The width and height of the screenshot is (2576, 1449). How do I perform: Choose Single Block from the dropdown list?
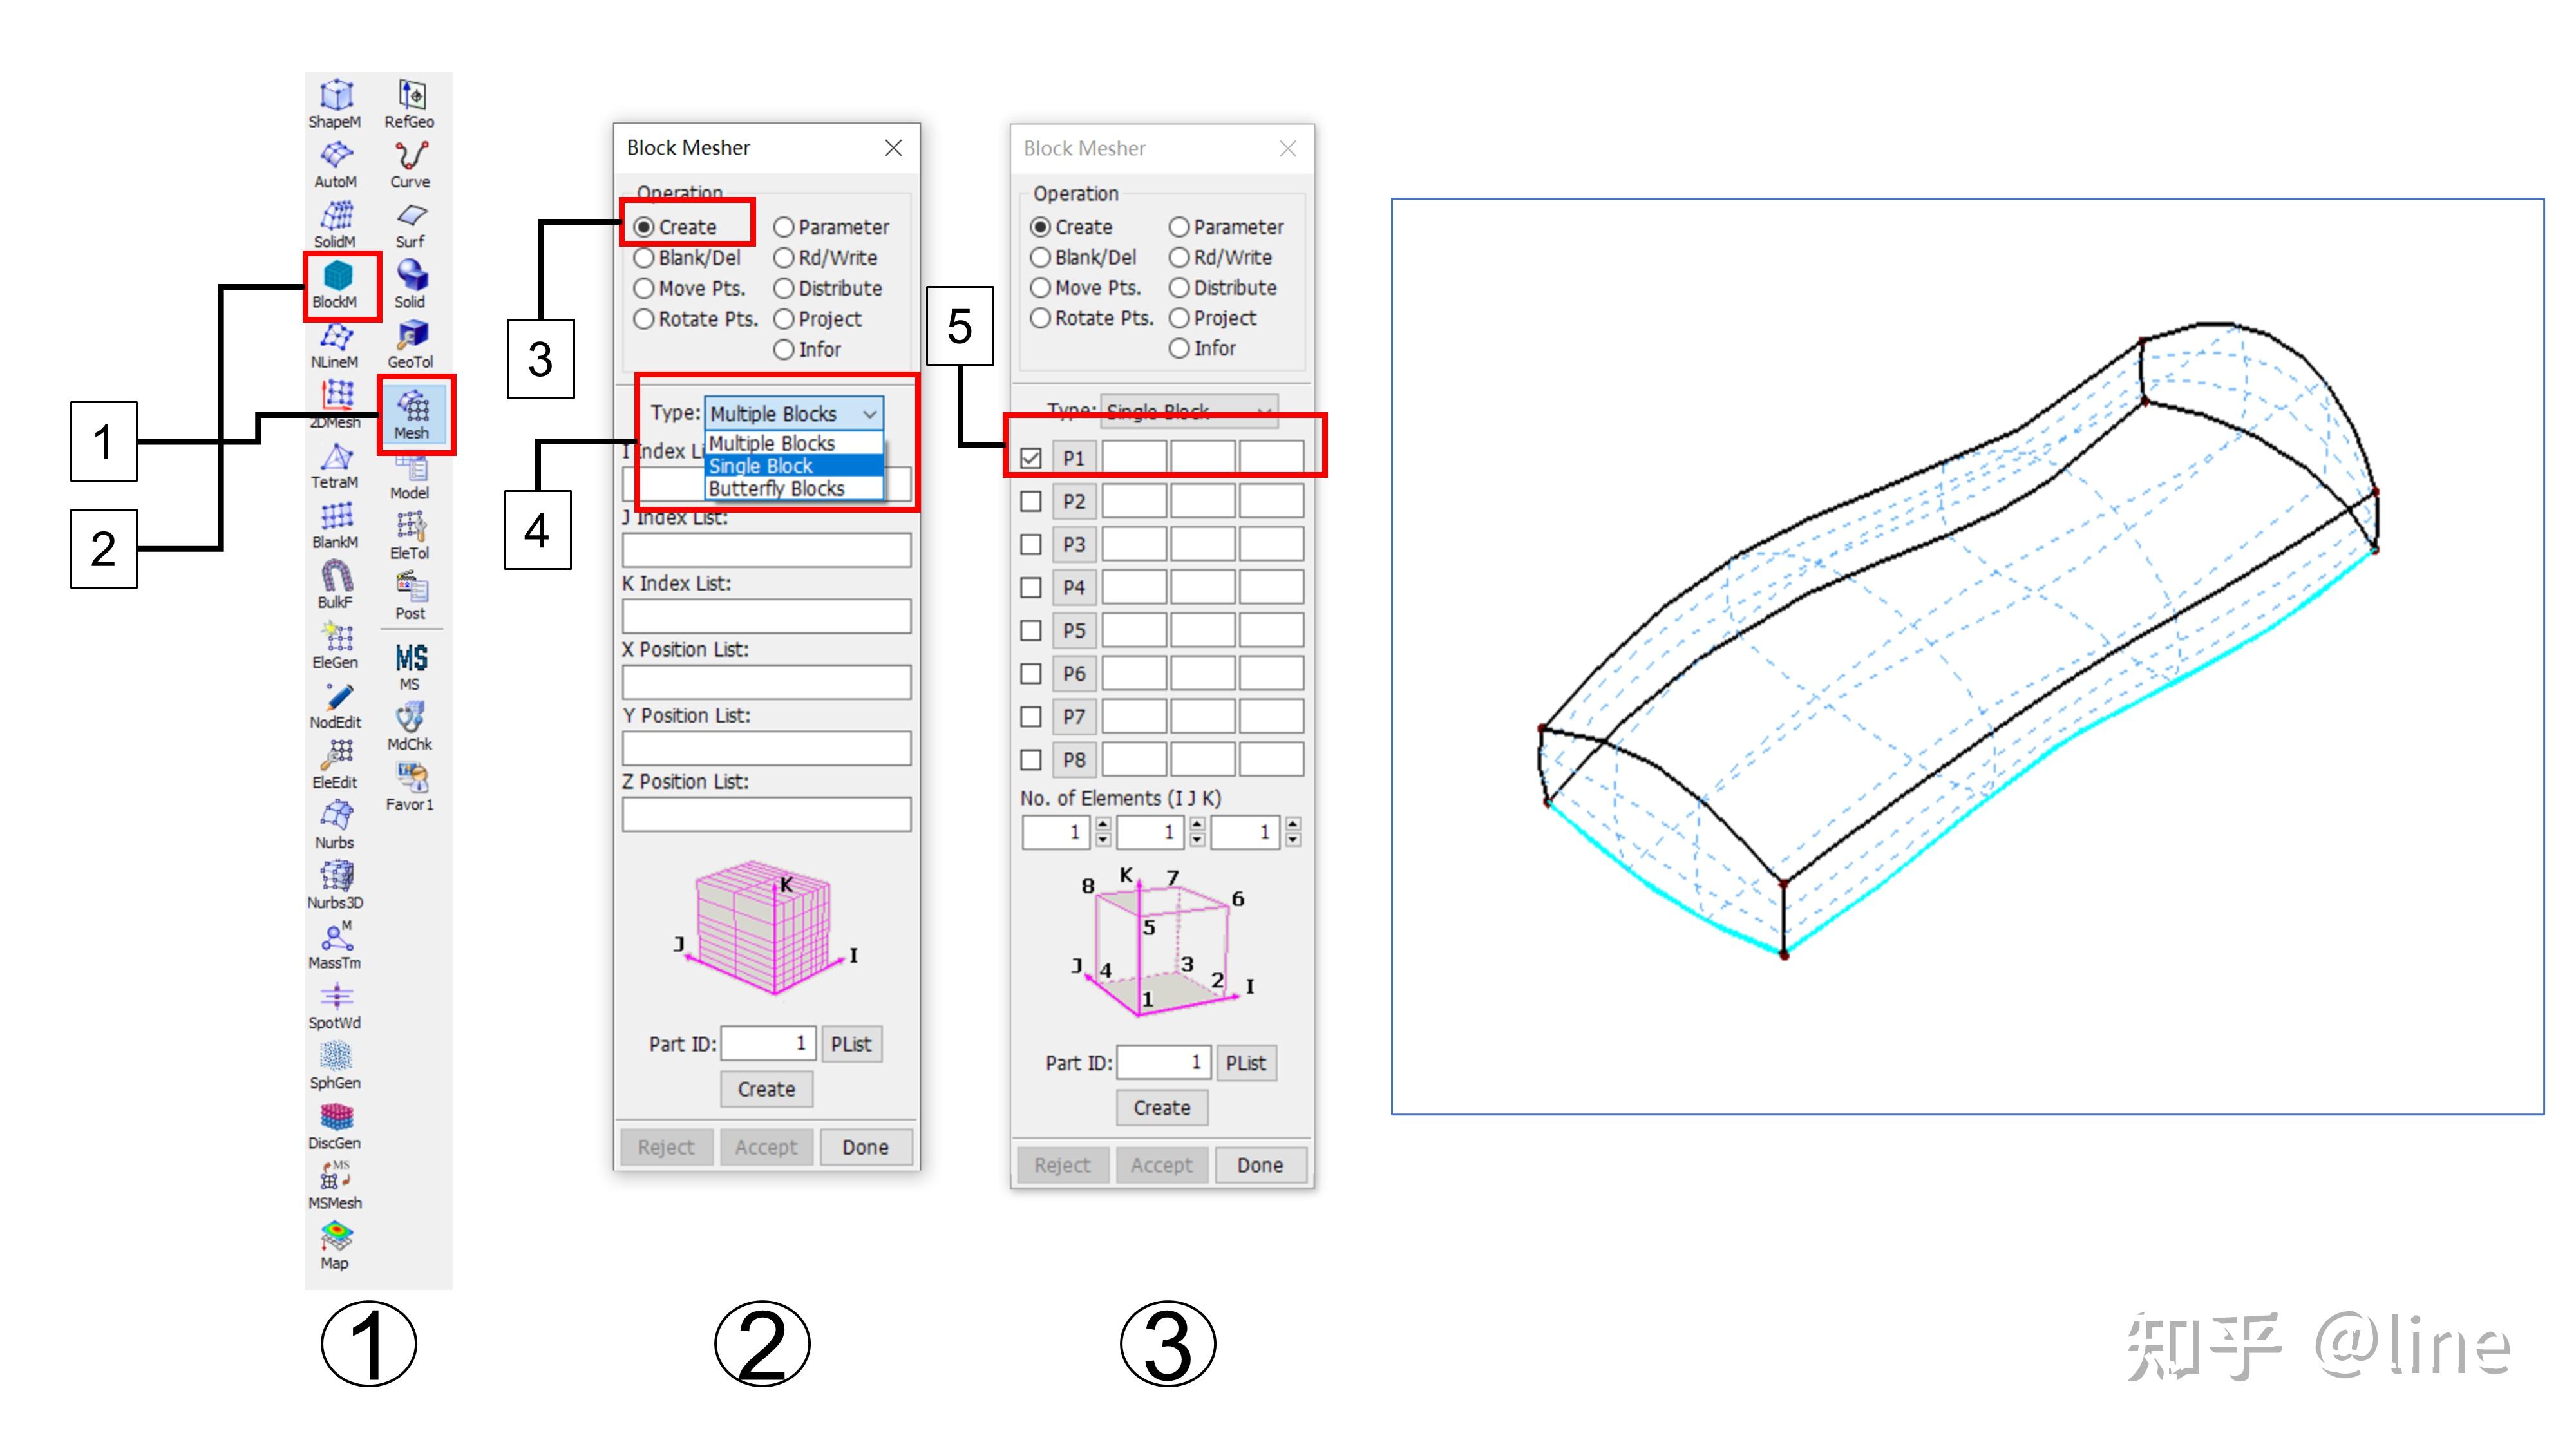pyautogui.click(x=761, y=466)
